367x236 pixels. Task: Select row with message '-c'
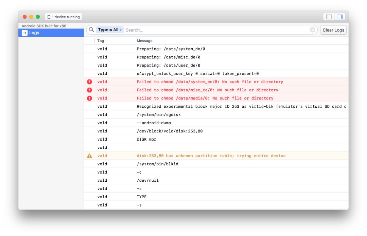coord(216,172)
